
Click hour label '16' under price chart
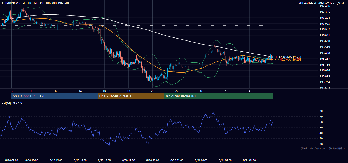pos(104,91)
